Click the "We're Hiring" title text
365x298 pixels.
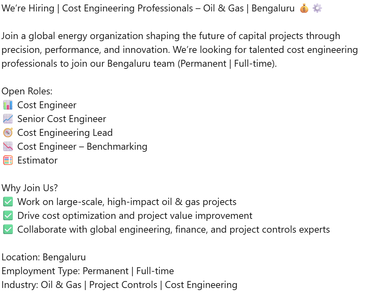click(x=28, y=8)
